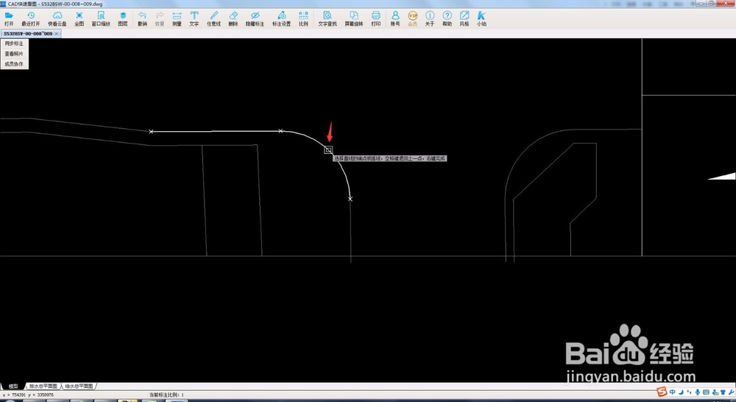Click the microphone voice input icon

coord(698,392)
